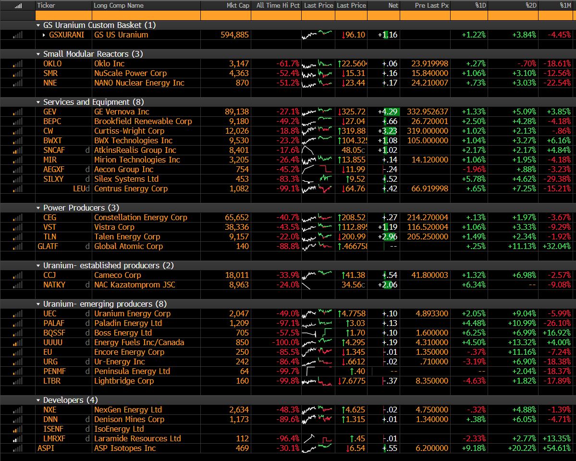Select Global Atomic Corp company name
The width and height of the screenshot is (576, 461).
[129, 246]
